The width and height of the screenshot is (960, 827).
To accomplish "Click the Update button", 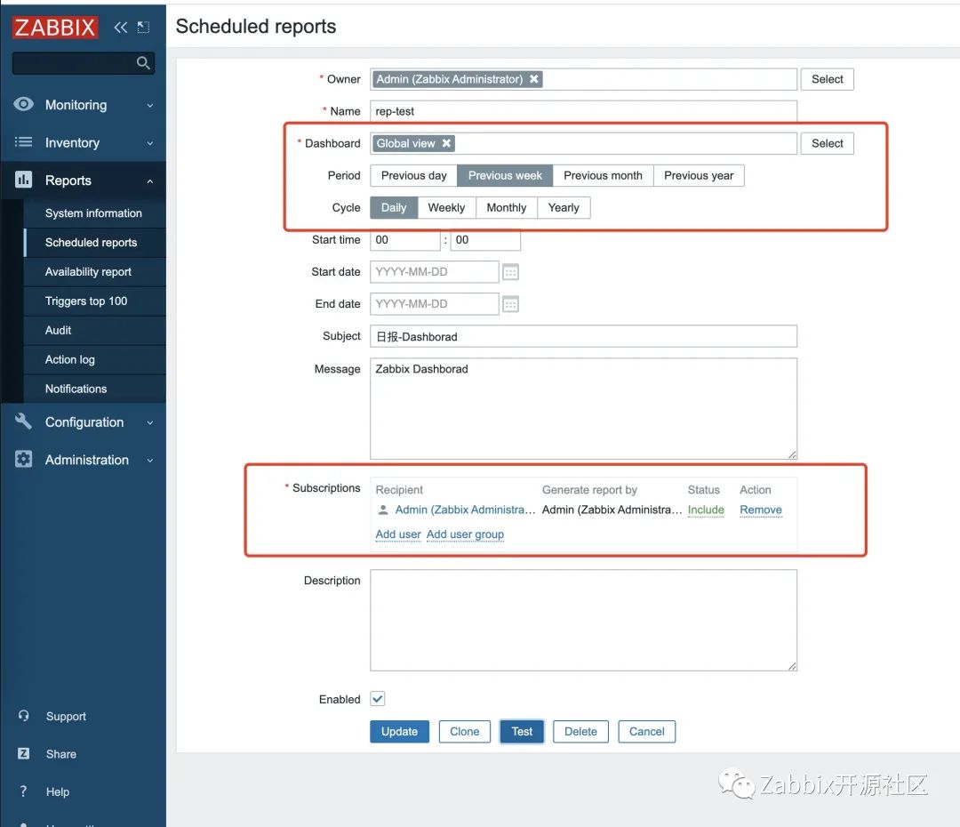I will [399, 732].
